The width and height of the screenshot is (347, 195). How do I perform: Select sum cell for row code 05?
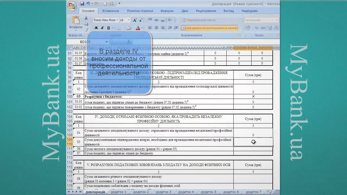pyautogui.click(x=253, y=142)
